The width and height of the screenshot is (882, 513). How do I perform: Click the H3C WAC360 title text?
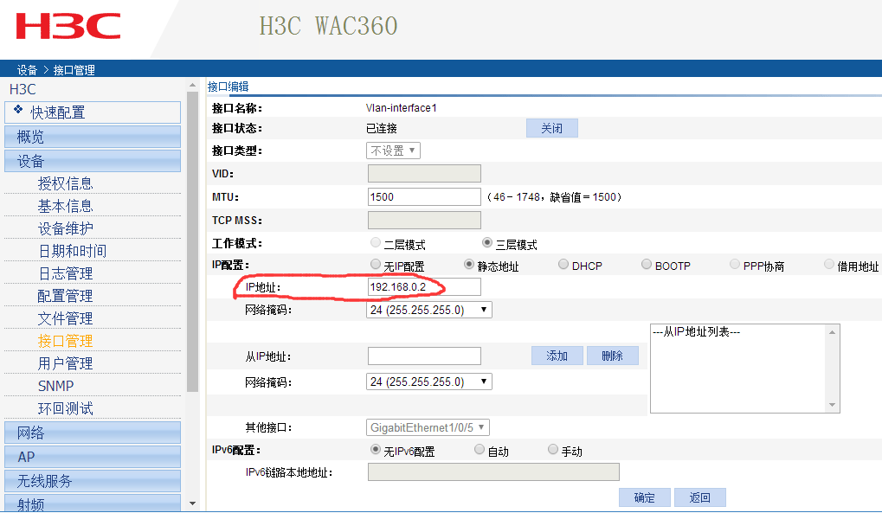point(329,26)
